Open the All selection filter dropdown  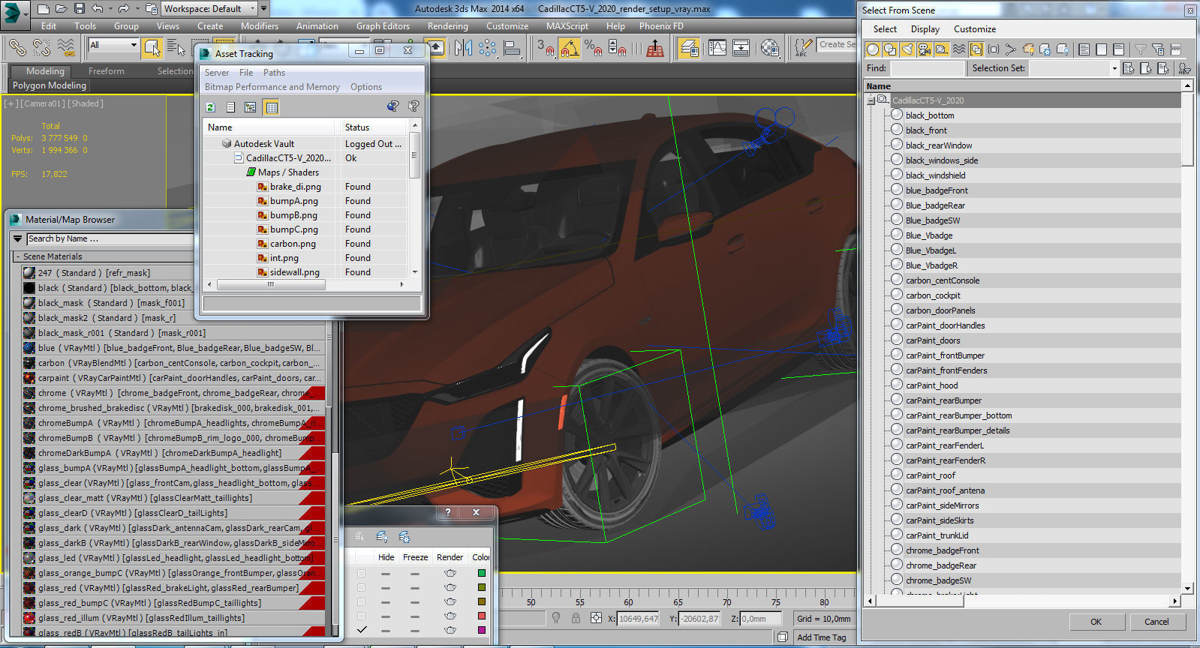113,45
